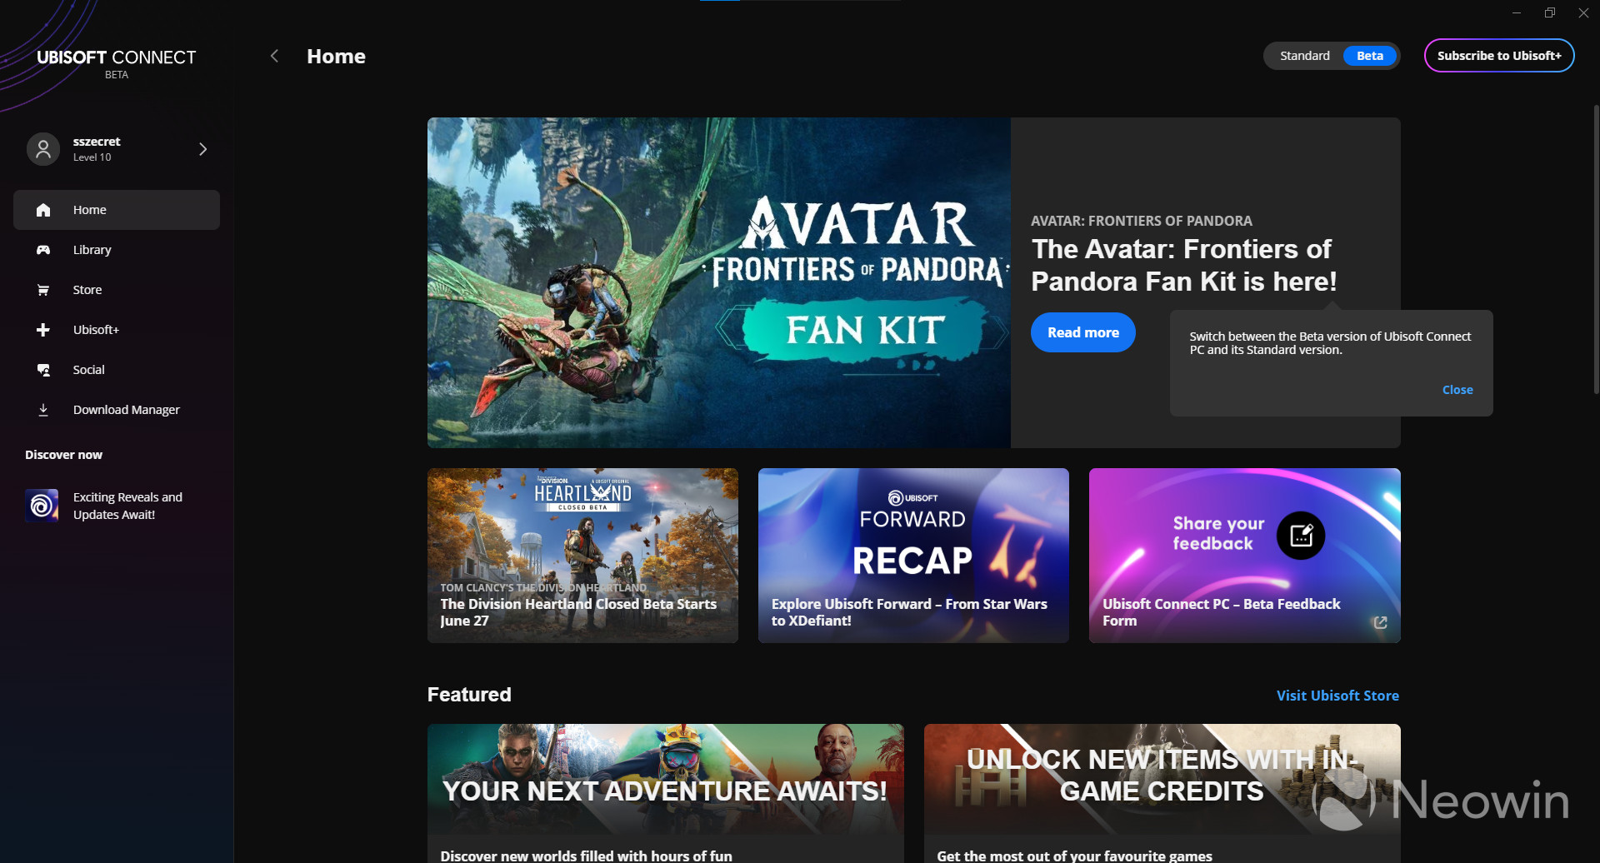
Task: Click the external link icon on the feedback tile
Action: 1380,622
